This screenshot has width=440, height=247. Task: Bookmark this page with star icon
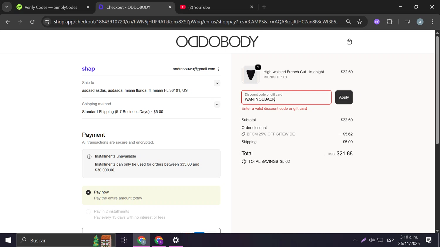coord(360,22)
